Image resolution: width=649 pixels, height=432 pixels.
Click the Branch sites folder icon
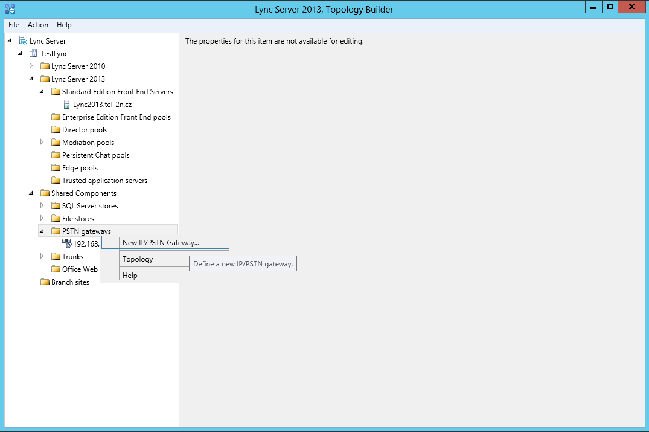(45, 282)
